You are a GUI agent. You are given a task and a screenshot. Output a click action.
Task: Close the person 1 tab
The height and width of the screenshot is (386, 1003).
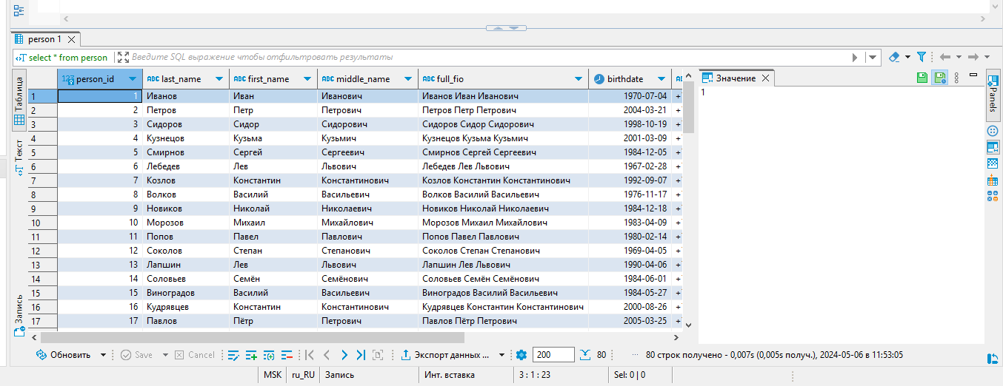(x=72, y=39)
